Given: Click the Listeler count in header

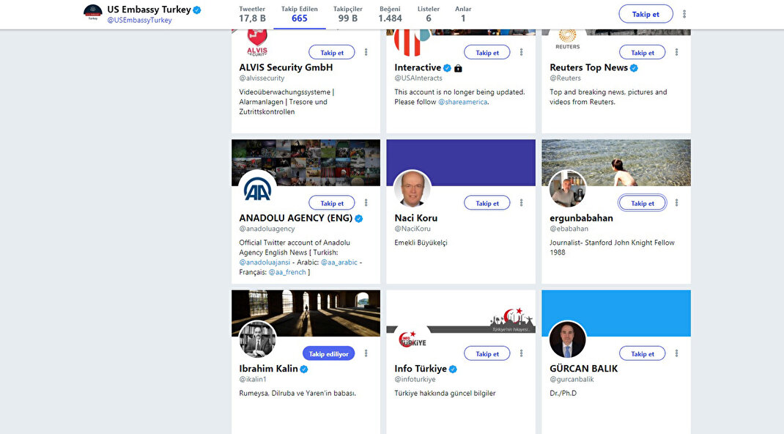Looking at the screenshot, I should pyautogui.click(x=429, y=14).
